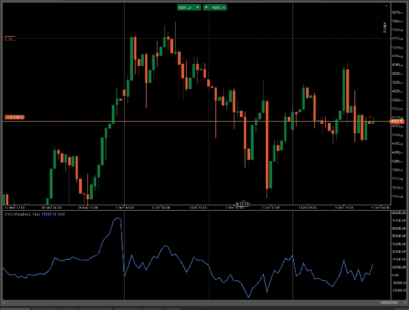Click the divider between price and CVD panels
409x310 pixels.
(x=204, y=209)
